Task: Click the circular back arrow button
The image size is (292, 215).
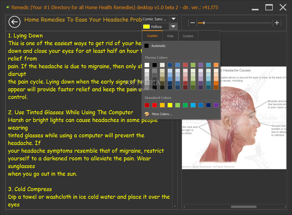Action: 14,22
